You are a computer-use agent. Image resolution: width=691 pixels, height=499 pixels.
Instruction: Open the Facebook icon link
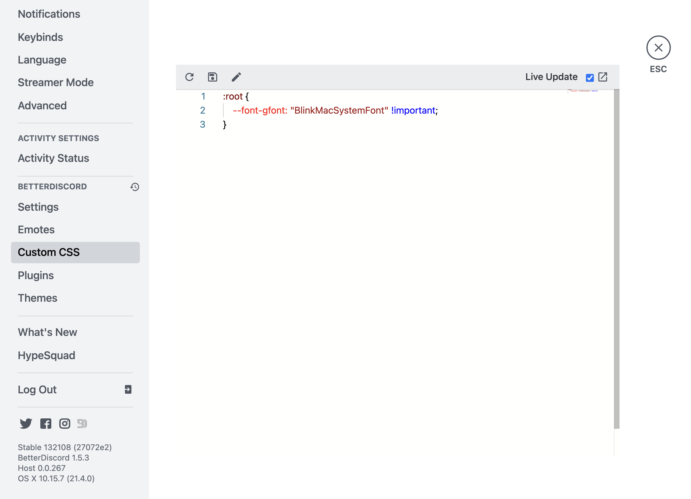pos(46,424)
